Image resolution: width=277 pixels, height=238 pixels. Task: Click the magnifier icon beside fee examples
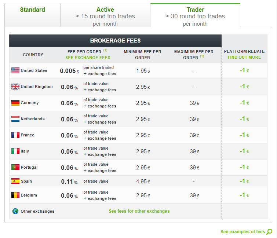(270, 231)
